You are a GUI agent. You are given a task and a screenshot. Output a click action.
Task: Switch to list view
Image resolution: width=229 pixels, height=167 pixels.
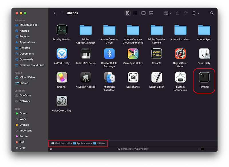coord(135,13)
